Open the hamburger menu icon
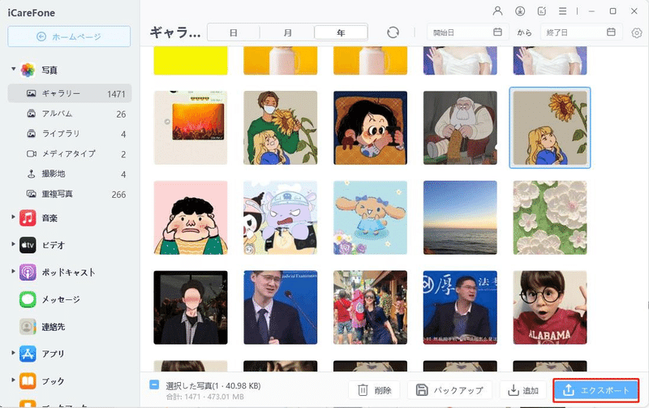 pos(562,11)
